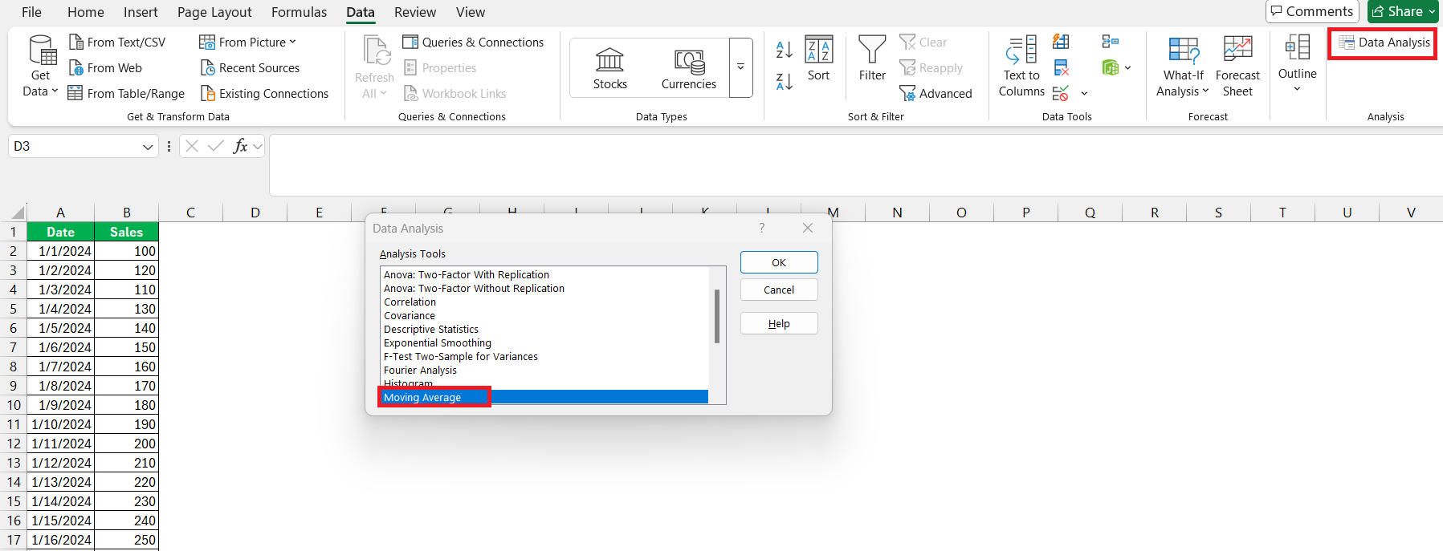This screenshot has height=551, width=1443.
Task: Open Data Model dropdown arrow
Action: [x=1128, y=68]
